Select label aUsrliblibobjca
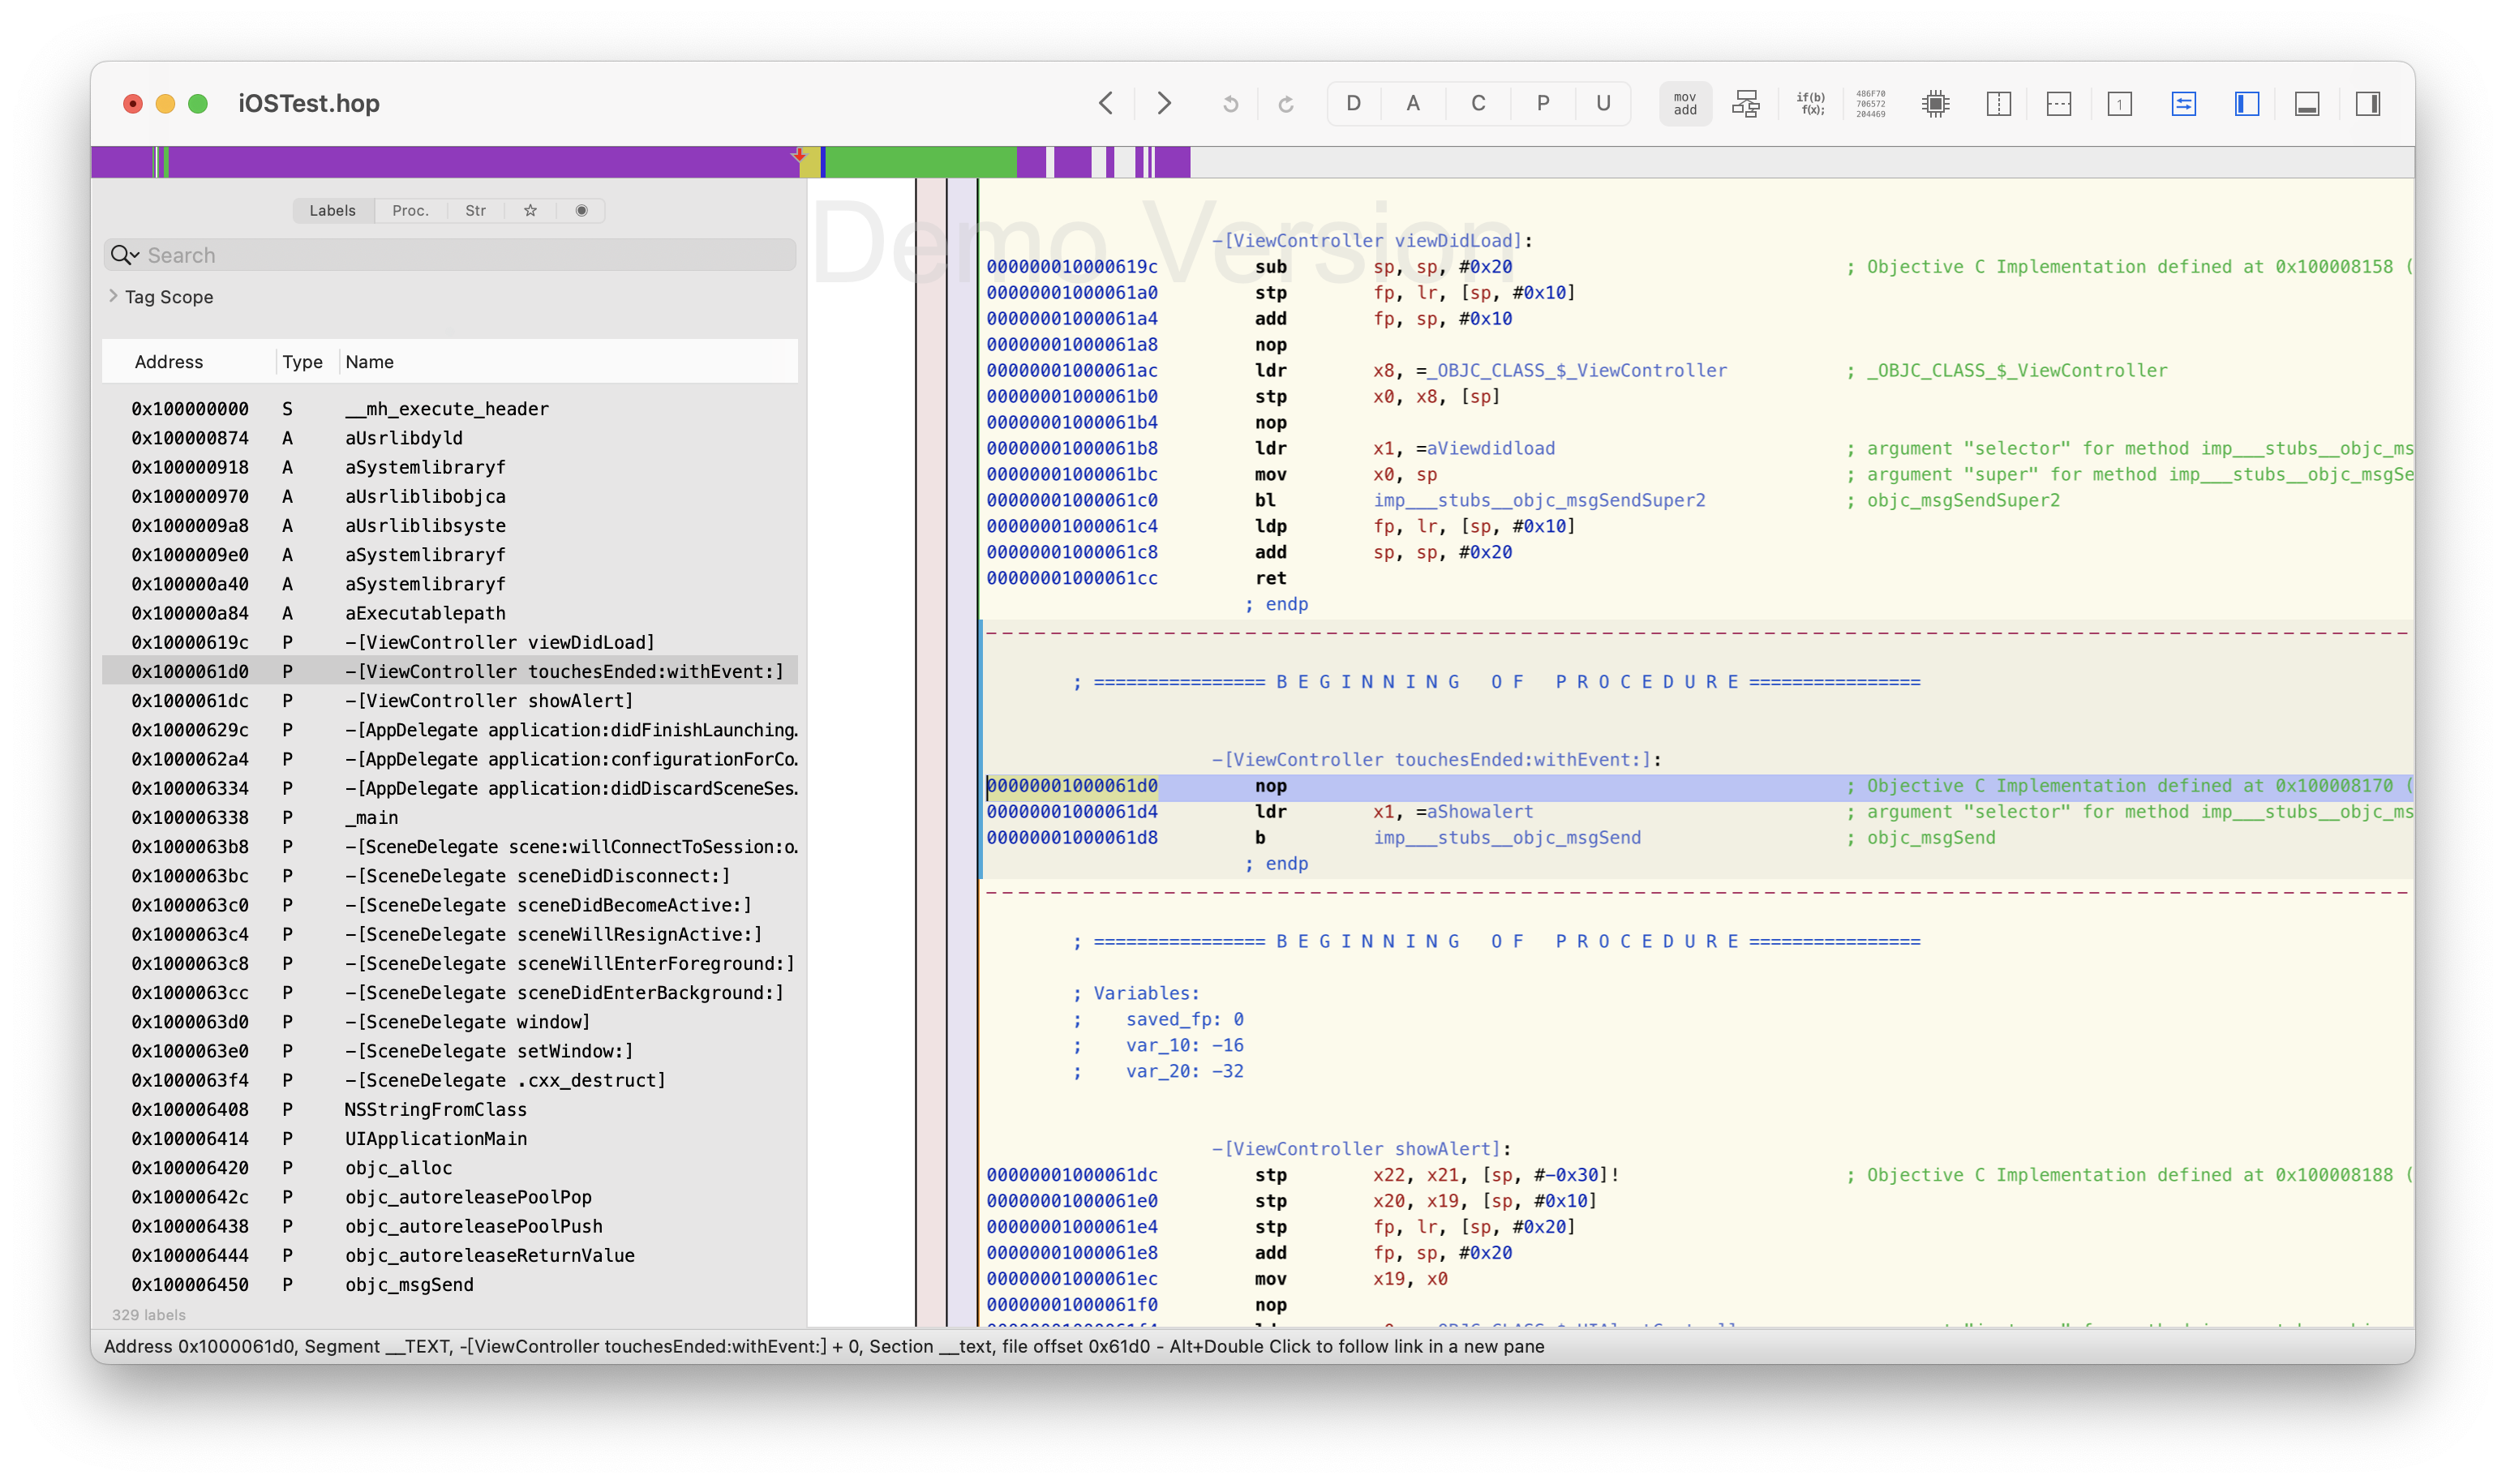The image size is (2506, 1484). [450, 496]
